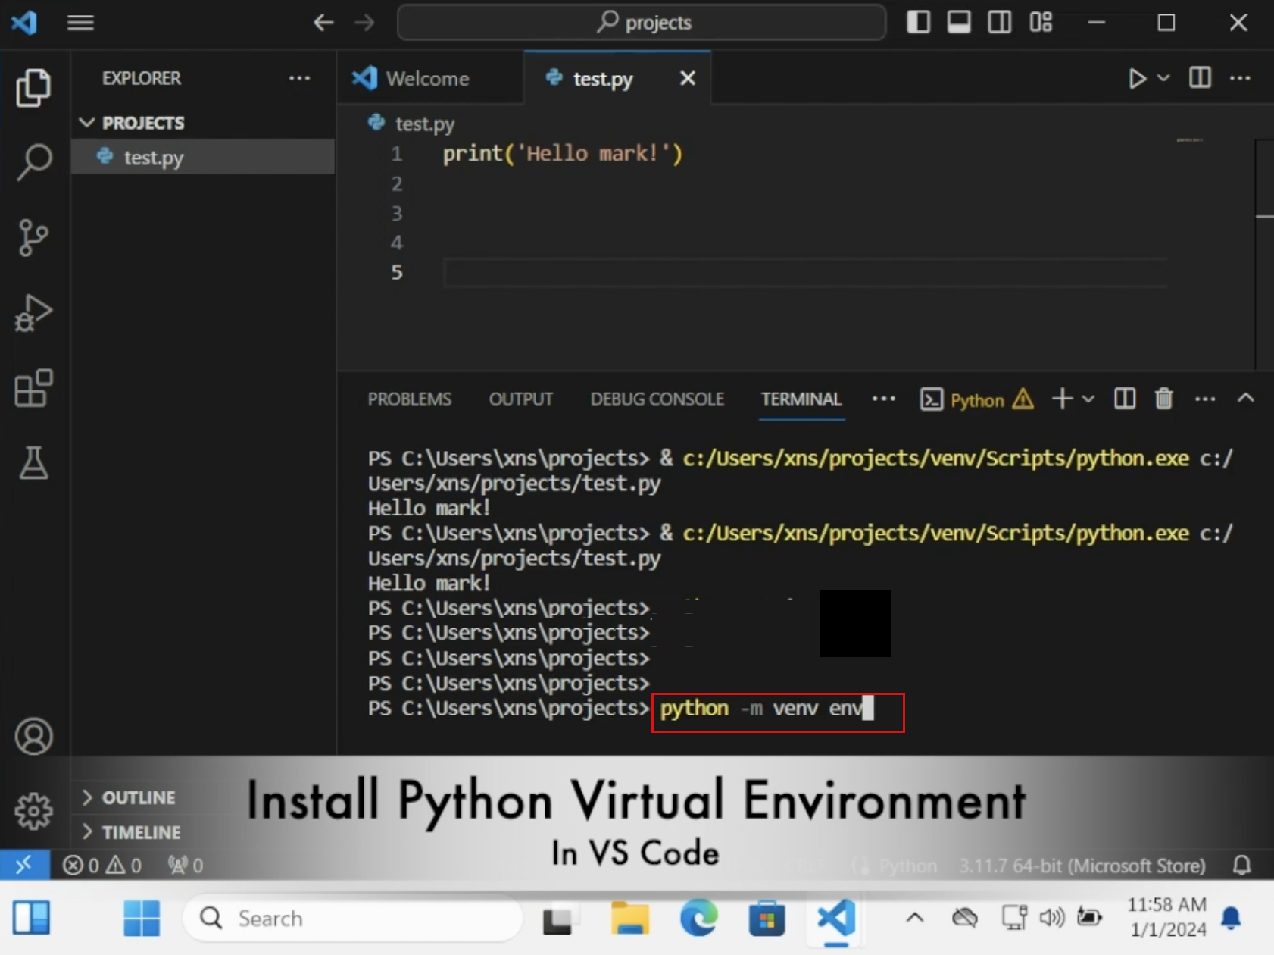Open the new terminal launch profile dropdown
This screenshot has height=955, width=1274.
click(x=1088, y=399)
